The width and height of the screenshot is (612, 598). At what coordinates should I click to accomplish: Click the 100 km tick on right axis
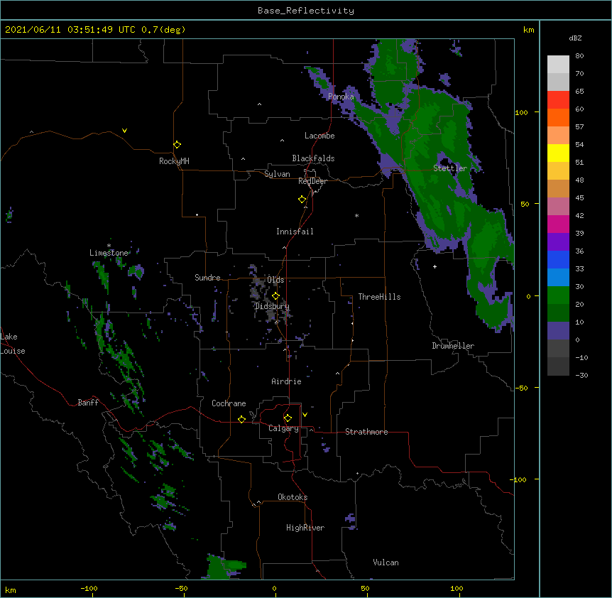[x=521, y=112]
